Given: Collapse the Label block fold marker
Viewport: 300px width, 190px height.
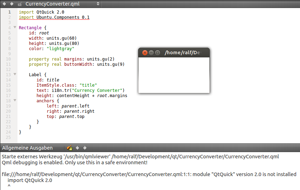Looking at the screenshot, I should pos(15,74).
